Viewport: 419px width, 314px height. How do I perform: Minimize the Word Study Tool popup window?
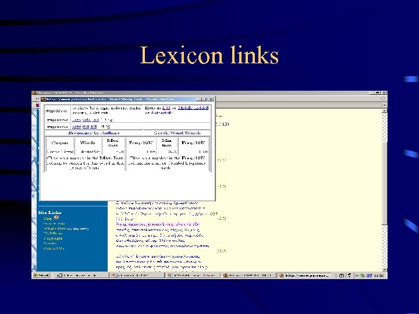tap(199, 99)
